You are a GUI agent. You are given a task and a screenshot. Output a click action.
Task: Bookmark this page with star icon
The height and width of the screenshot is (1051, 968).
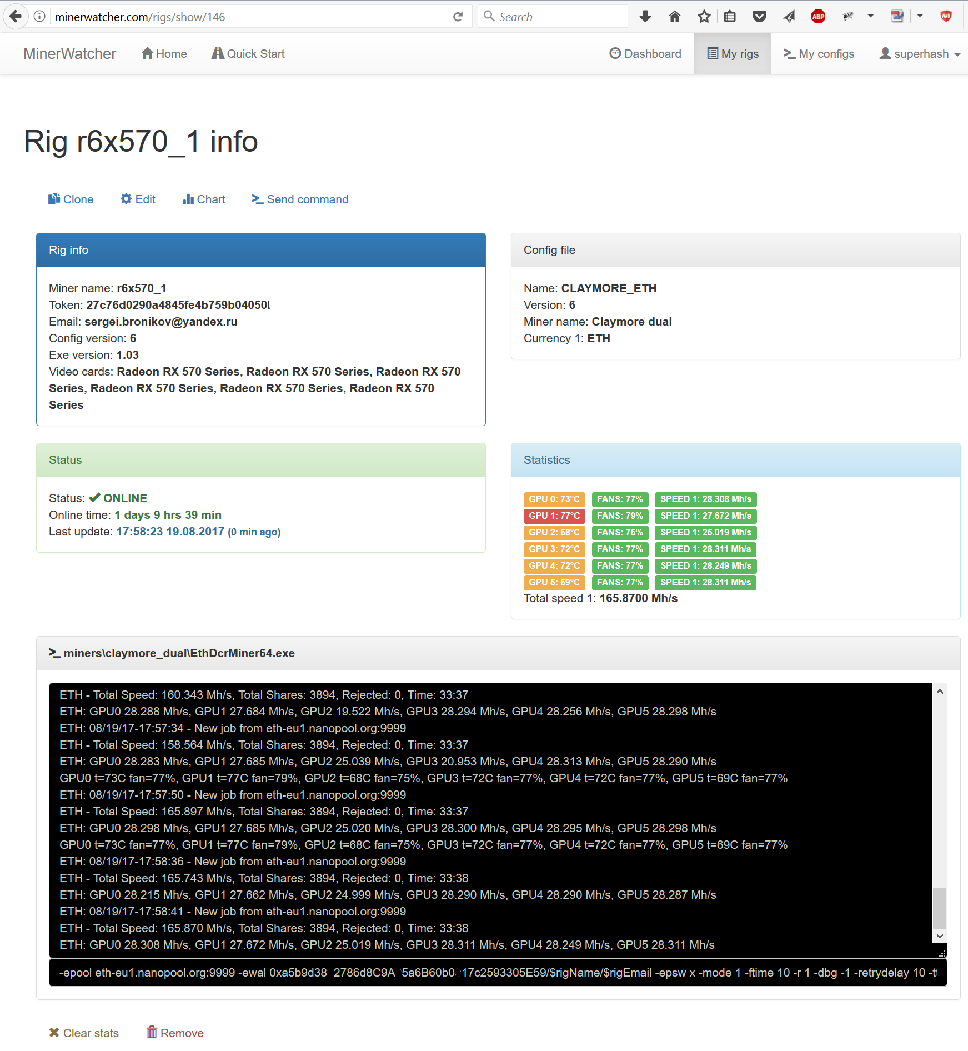(704, 17)
